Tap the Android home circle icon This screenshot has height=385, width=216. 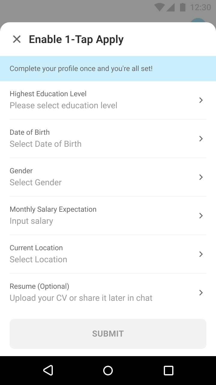click(x=108, y=371)
